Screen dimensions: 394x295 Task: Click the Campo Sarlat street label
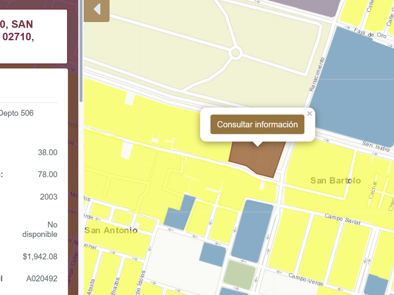pos(343,219)
